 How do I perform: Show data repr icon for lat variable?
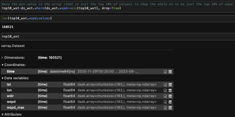[170, 85]
